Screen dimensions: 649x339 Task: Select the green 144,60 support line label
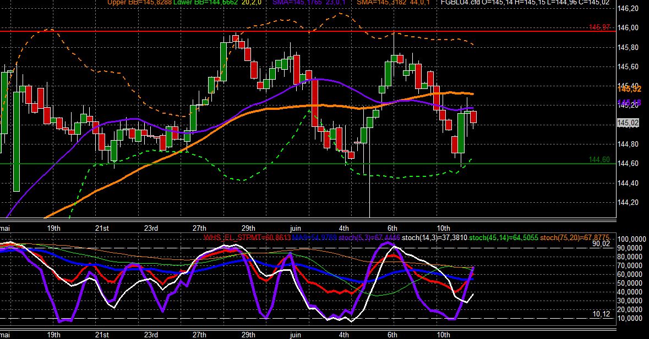click(x=599, y=159)
